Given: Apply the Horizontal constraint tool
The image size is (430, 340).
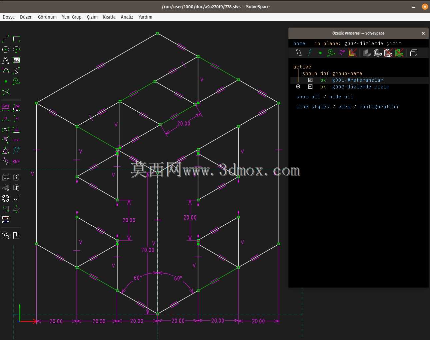Looking at the screenshot, I should click(x=6, y=119).
